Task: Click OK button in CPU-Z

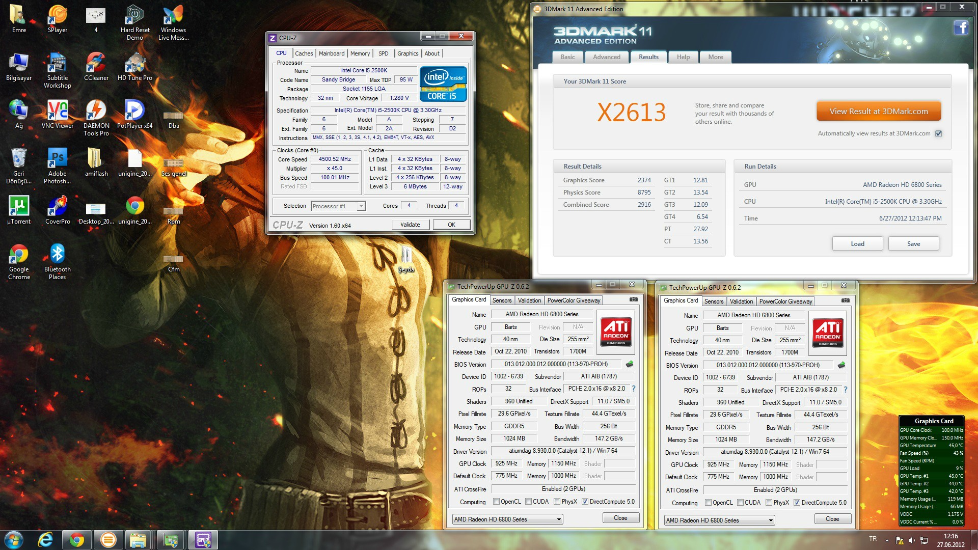Action: 451,225
